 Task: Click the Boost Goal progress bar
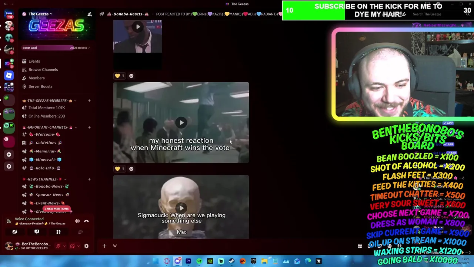(x=56, y=47)
